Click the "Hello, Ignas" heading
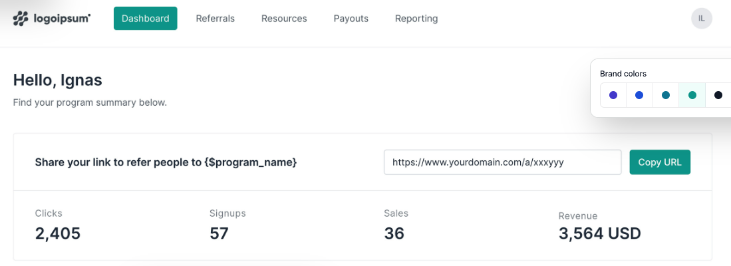 (x=58, y=80)
